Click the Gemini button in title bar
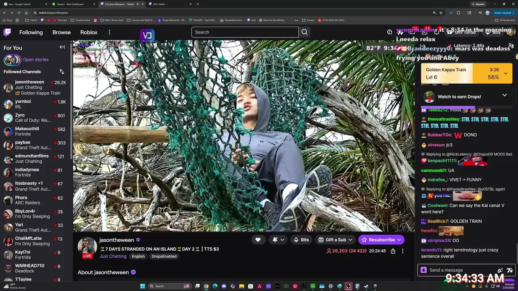Screen dimensions: 518x291 point(478,4)
